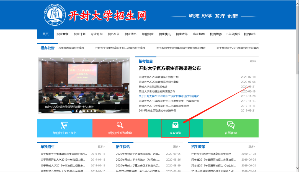Image resolution: width=299 pixels, height=172 pixels.
Task: Open 2020年开封大学河南省提前批 news link
Action: [138, 154]
